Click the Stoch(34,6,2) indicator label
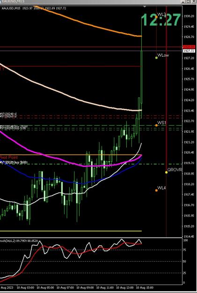This screenshot has width=197, height=293. pyautogui.click(x=19, y=240)
